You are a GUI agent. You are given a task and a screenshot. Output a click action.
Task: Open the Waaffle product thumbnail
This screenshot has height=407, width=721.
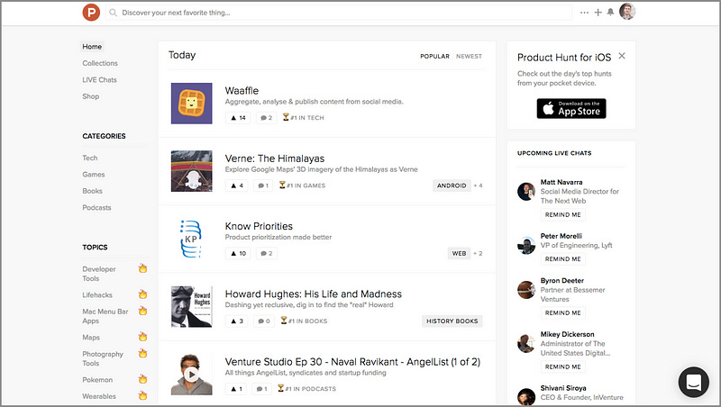coord(192,104)
